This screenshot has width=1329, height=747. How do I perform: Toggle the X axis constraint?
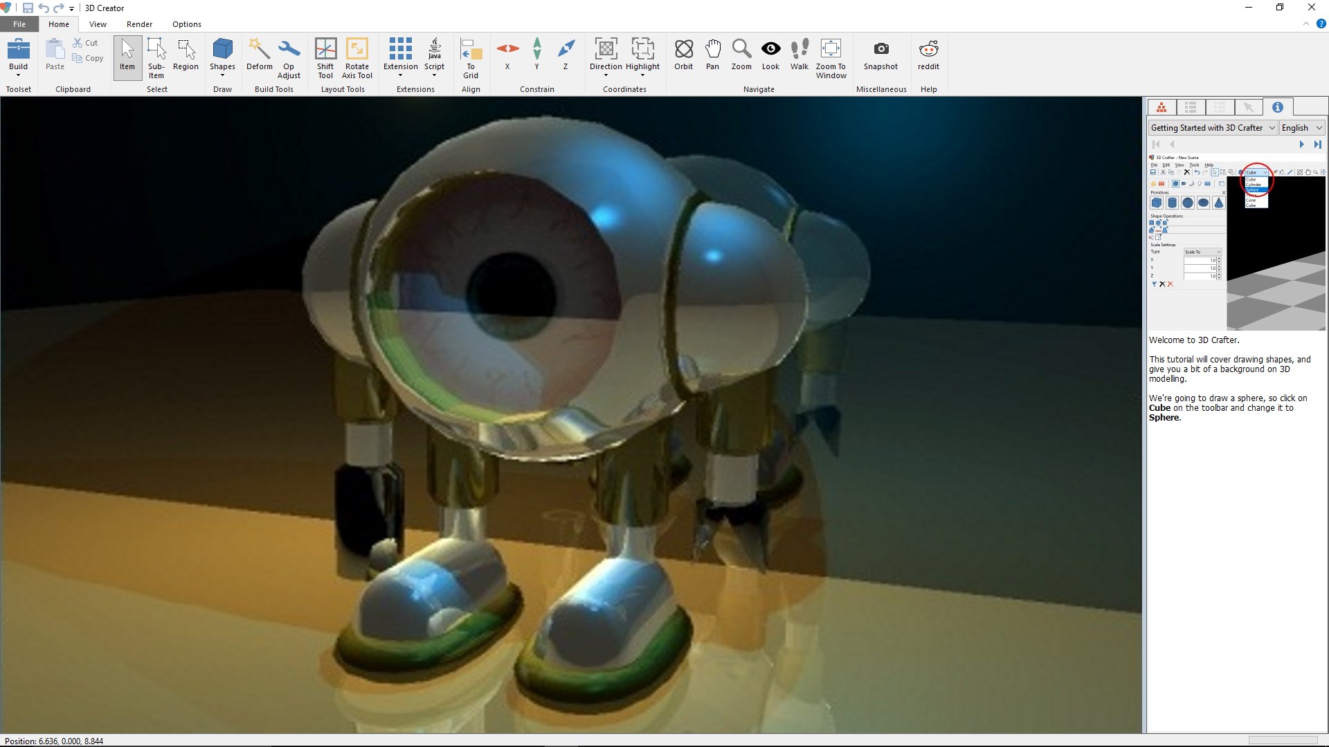click(x=507, y=55)
